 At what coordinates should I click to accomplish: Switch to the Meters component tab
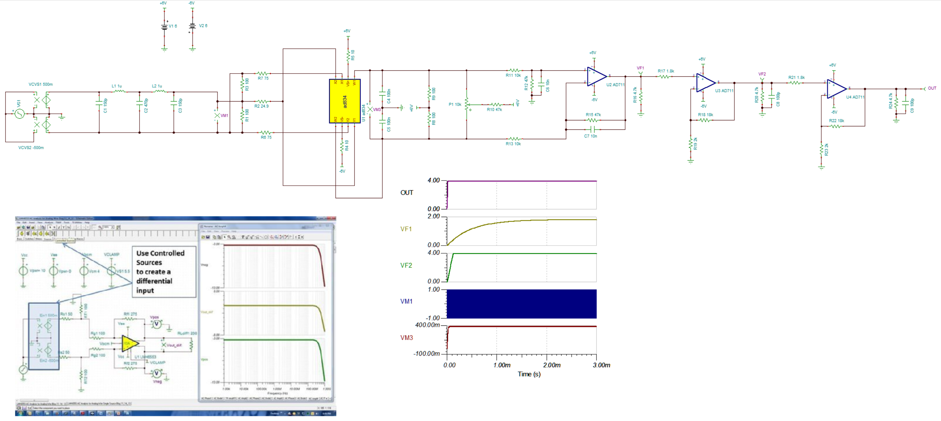[x=39, y=239]
